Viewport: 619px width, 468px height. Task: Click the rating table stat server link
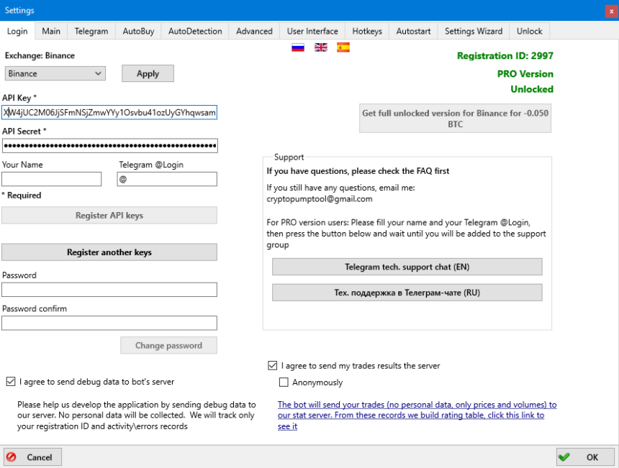[417, 416]
